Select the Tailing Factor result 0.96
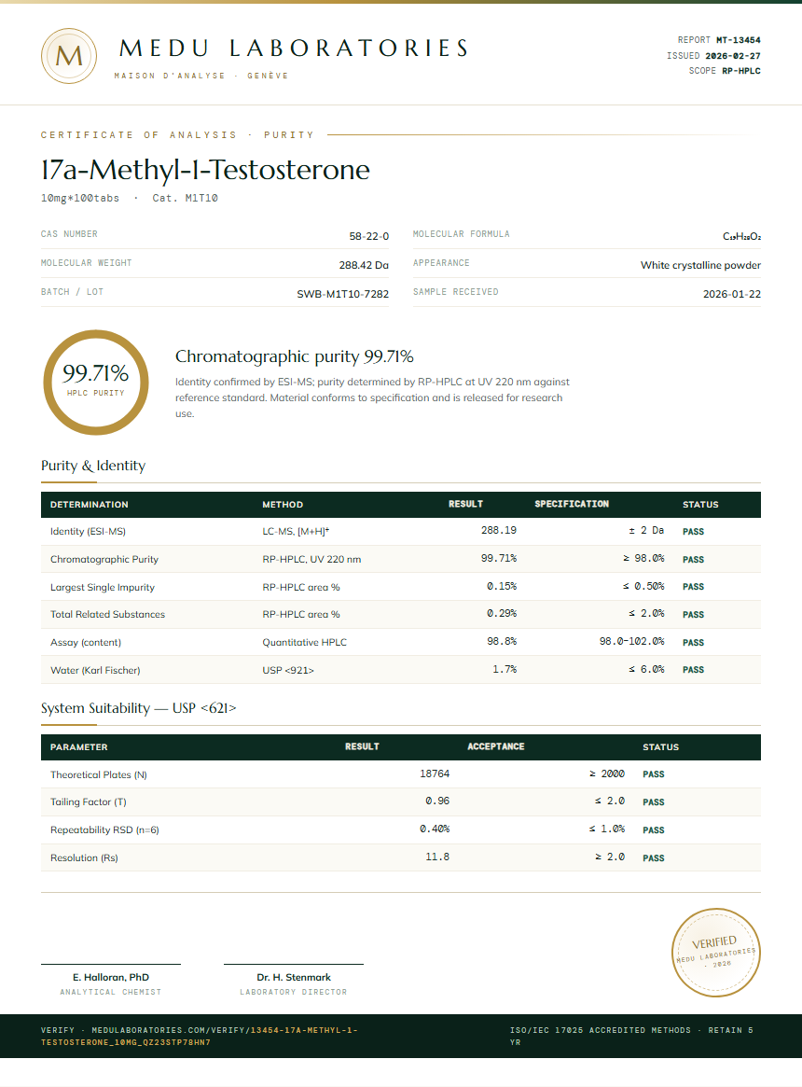The width and height of the screenshot is (802, 1087). pos(436,801)
